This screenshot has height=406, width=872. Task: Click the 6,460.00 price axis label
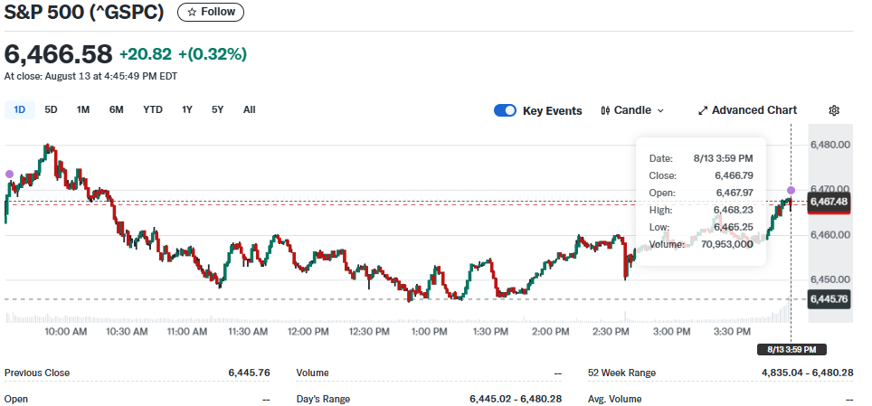[x=829, y=235]
